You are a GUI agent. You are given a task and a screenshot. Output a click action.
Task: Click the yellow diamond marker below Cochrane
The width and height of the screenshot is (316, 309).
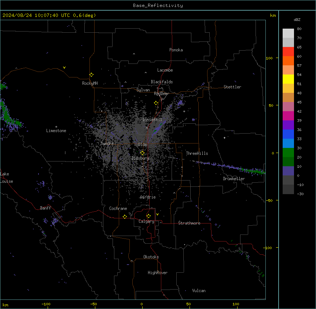(x=125, y=217)
